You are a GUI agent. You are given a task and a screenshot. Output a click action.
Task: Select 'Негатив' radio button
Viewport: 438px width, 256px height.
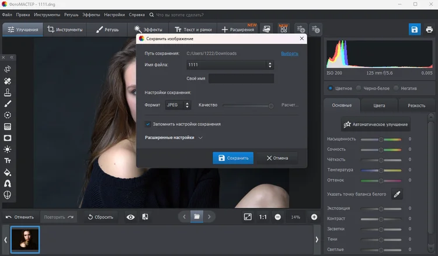[x=396, y=88]
